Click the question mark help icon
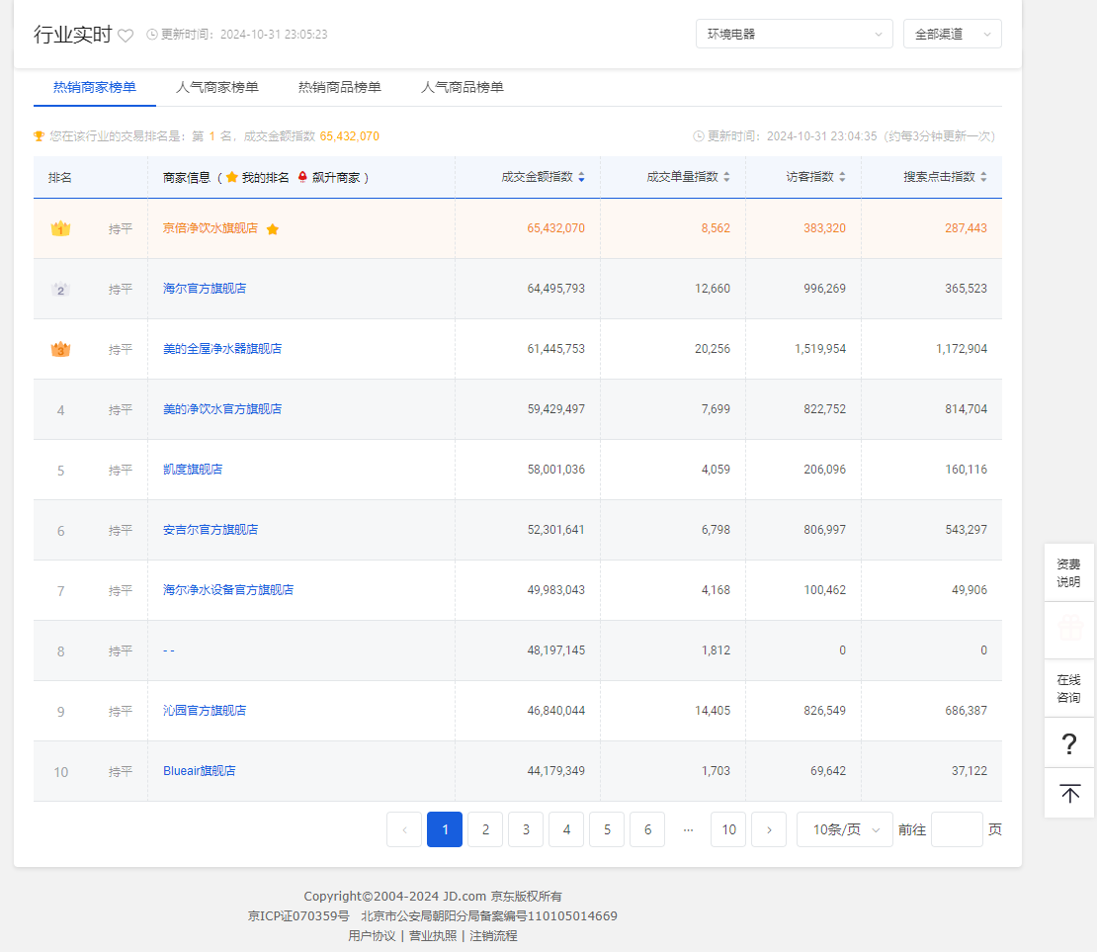 1069,743
